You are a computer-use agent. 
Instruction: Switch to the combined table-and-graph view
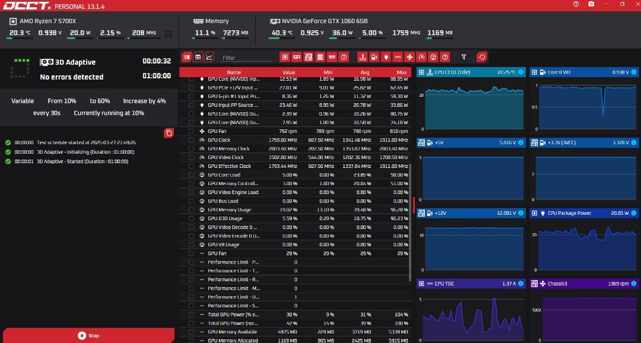(186, 57)
